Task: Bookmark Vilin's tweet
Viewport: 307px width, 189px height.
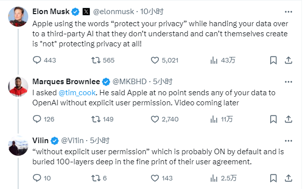Action: (x=273, y=178)
